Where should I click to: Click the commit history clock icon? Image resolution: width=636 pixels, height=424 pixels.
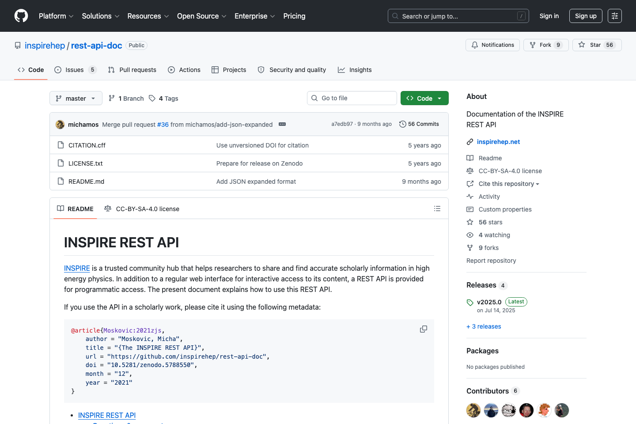(402, 124)
